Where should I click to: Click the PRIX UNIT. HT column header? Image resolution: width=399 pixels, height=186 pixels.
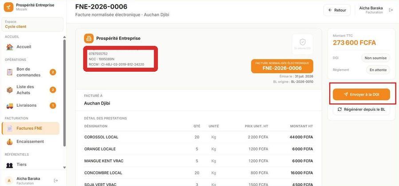tap(257, 126)
